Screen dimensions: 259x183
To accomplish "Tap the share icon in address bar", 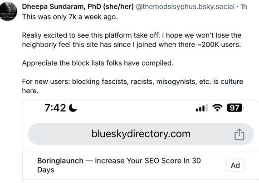I will [239, 135].
